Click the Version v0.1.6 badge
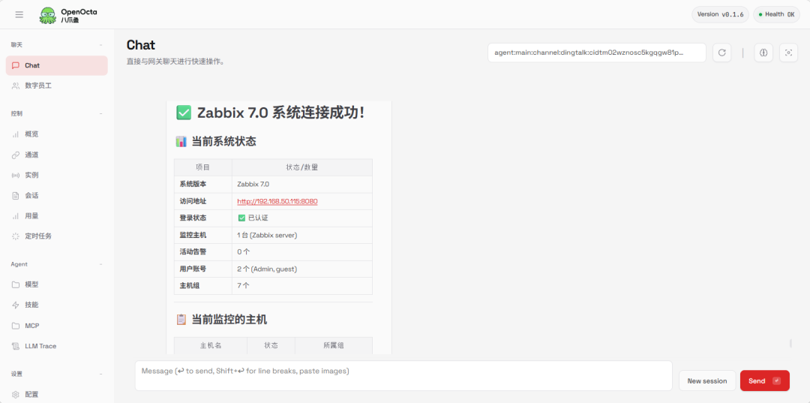This screenshot has height=403, width=810. (720, 14)
